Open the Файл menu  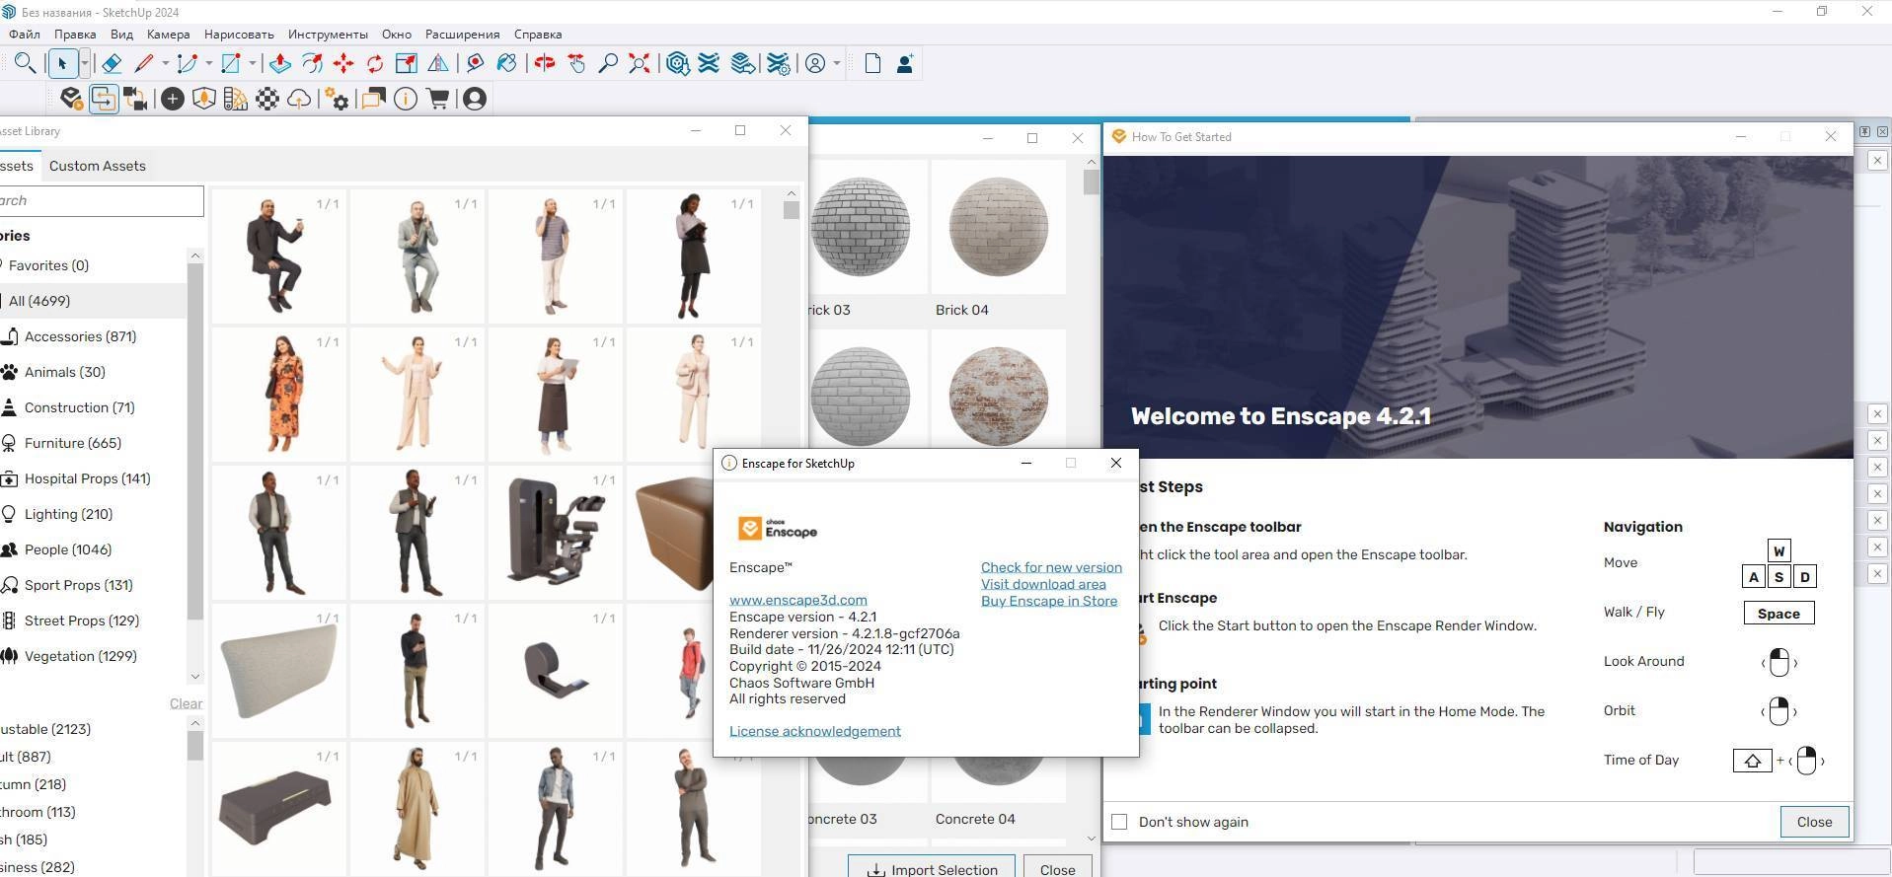pyautogui.click(x=25, y=35)
